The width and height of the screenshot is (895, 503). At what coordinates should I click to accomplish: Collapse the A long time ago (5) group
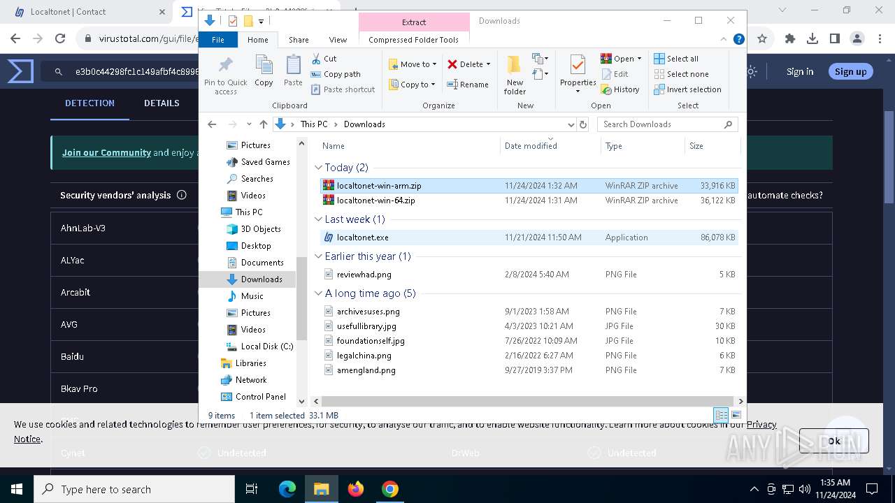(x=319, y=293)
